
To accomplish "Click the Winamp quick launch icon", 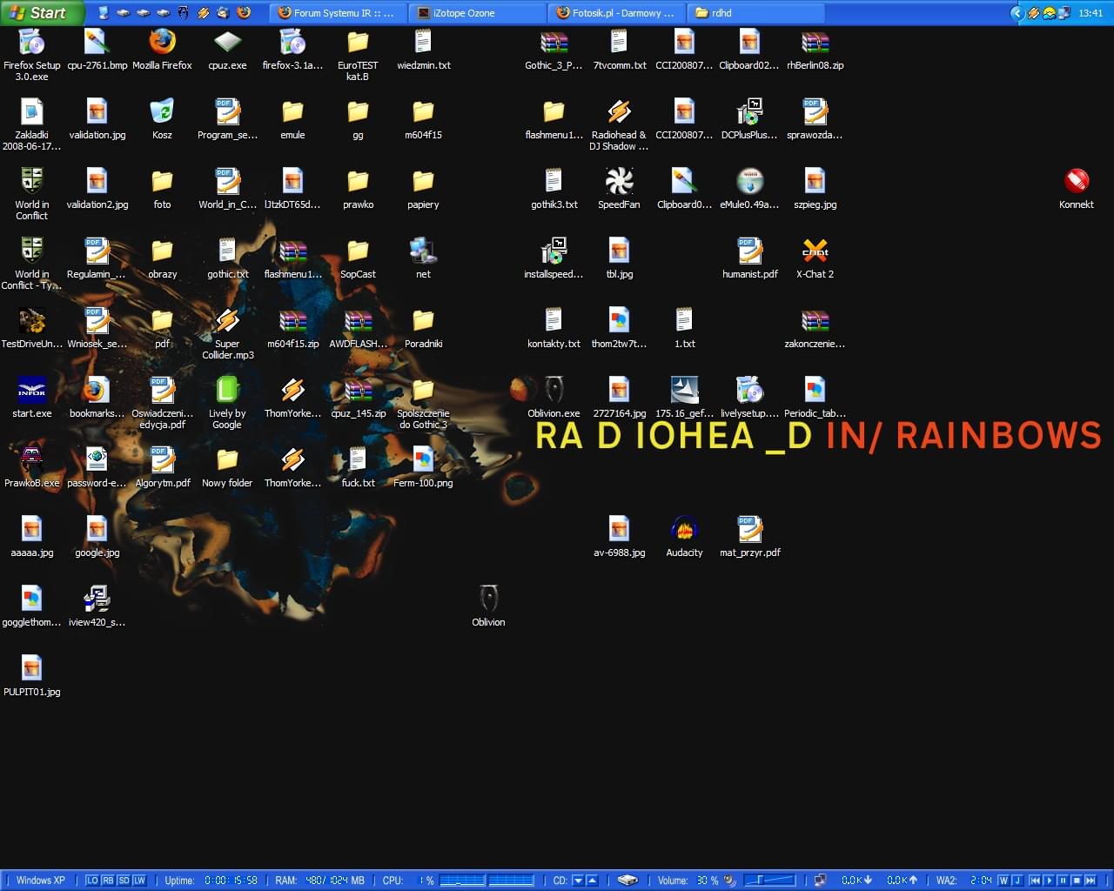I will (203, 13).
